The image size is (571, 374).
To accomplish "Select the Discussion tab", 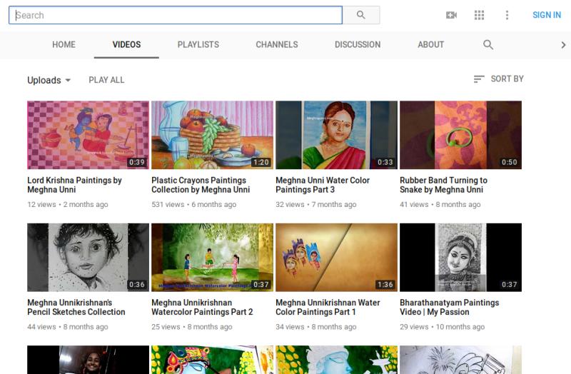I will [x=357, y=44].
